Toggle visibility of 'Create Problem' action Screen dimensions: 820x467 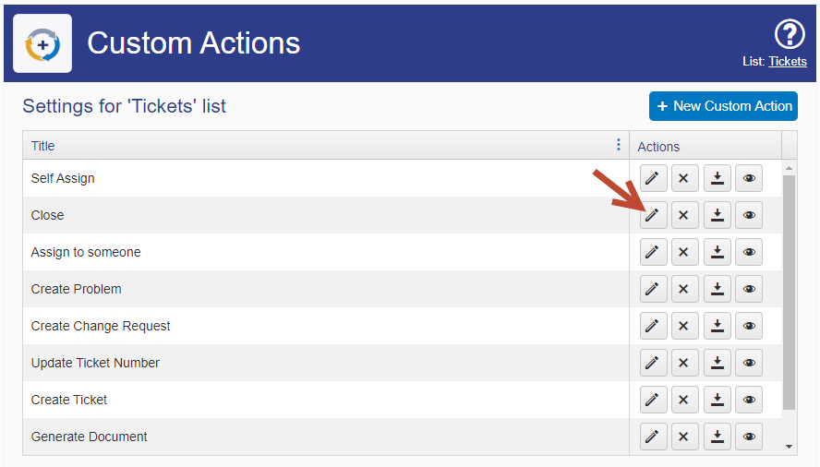[749, 289]
